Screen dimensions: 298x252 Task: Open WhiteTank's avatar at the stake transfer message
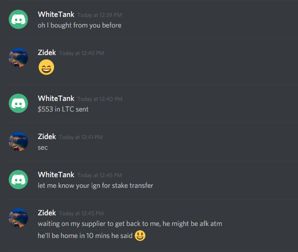click(18, 180)
